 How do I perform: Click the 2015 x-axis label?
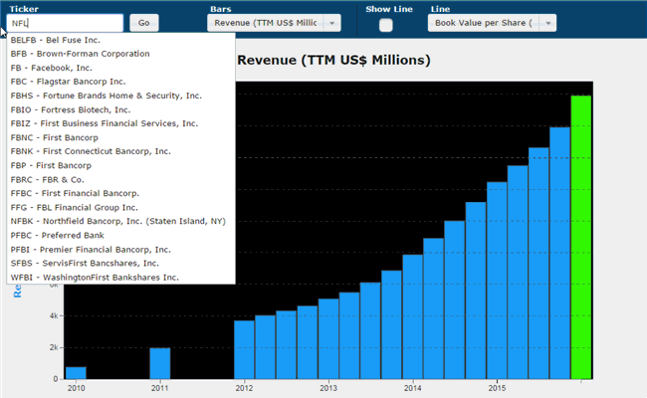pos(497,388)
